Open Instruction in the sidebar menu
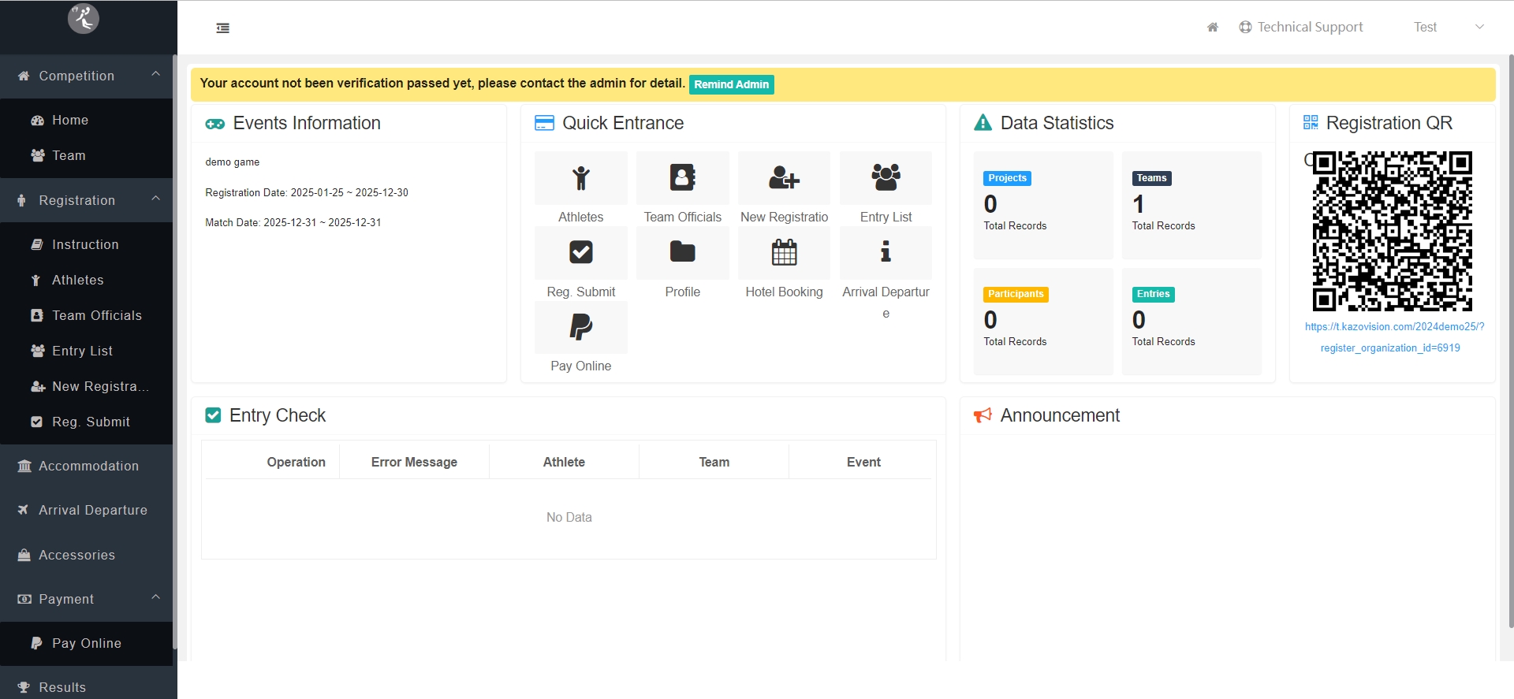Viewport: 1514px width, 699px height. 85,244
